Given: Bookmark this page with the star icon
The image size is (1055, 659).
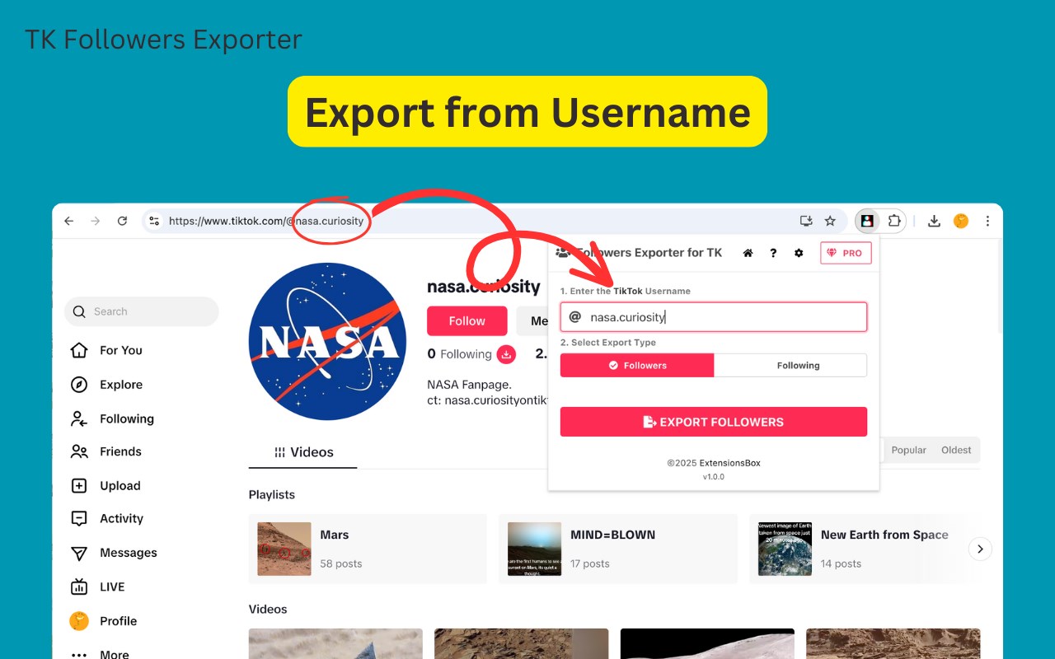Looking at the screenshot, I should (x=830, y=221).
